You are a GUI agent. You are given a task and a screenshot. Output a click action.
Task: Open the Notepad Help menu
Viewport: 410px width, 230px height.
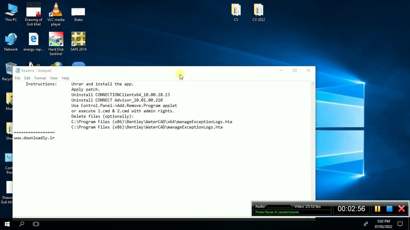click(x=65, y=78)
